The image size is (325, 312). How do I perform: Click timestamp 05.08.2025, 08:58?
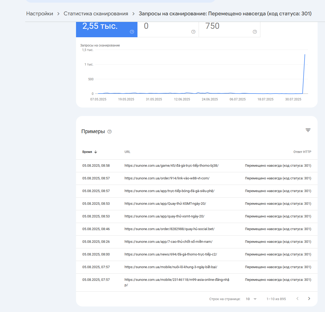[96, 166]
